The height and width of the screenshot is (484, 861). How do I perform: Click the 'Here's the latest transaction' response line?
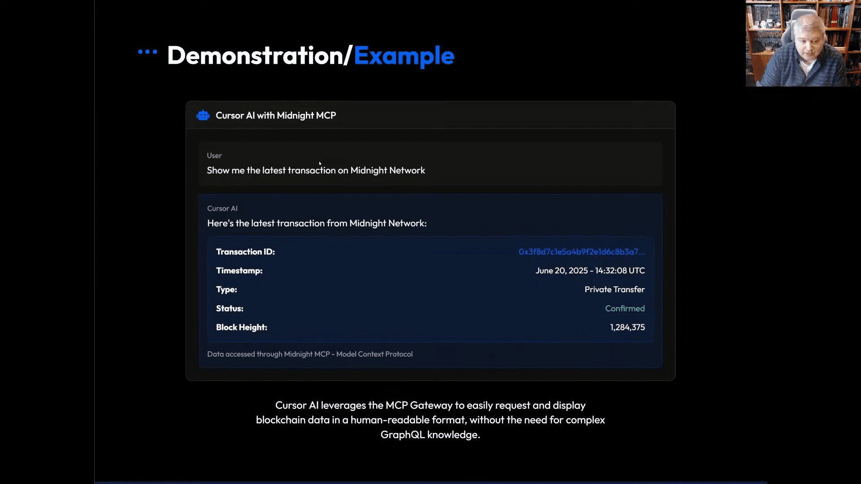tap(317, 223)
